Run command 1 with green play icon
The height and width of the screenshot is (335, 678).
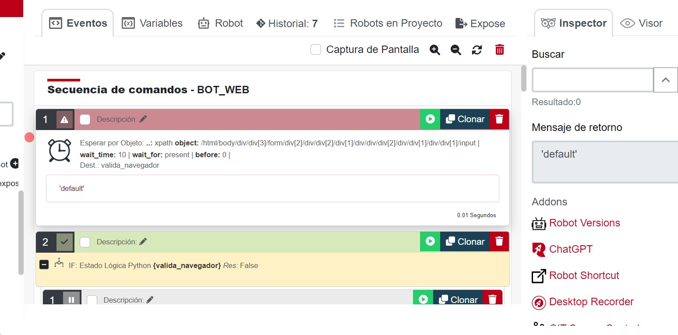(430, 119)
